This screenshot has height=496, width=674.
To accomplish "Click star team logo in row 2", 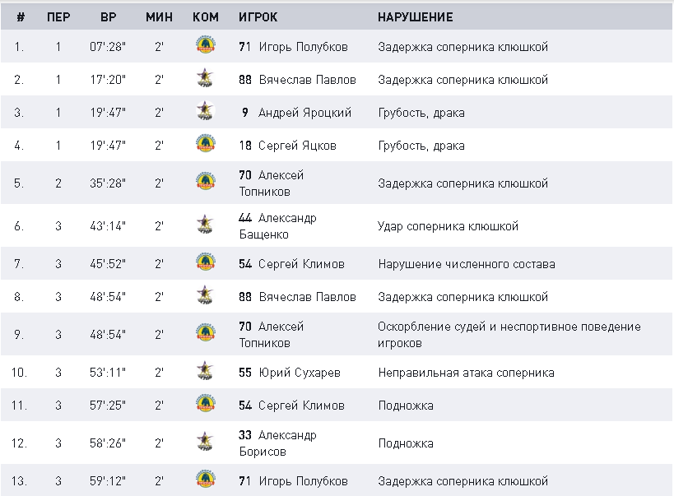I will 205,78.
